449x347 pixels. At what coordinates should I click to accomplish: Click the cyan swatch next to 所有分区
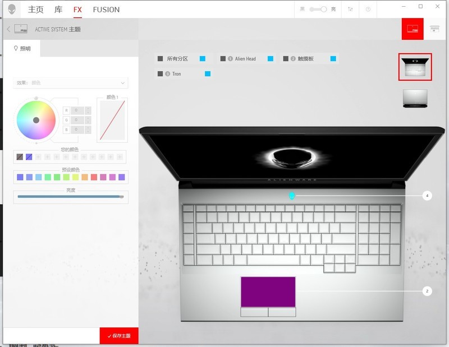pos(203,59)
